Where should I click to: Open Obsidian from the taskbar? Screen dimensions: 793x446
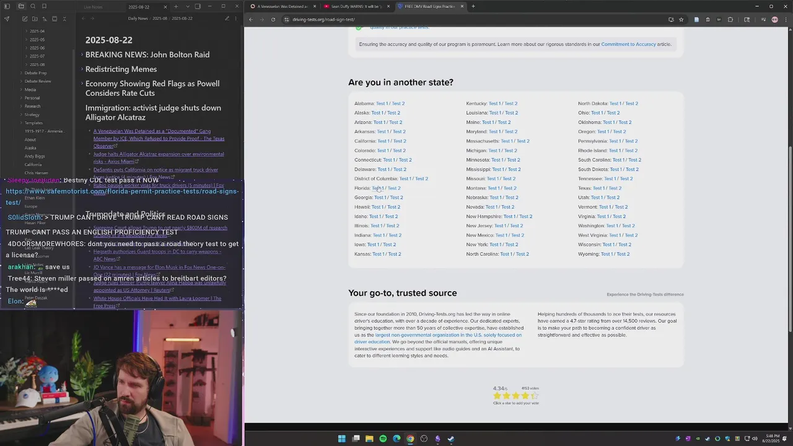[437, 439]
